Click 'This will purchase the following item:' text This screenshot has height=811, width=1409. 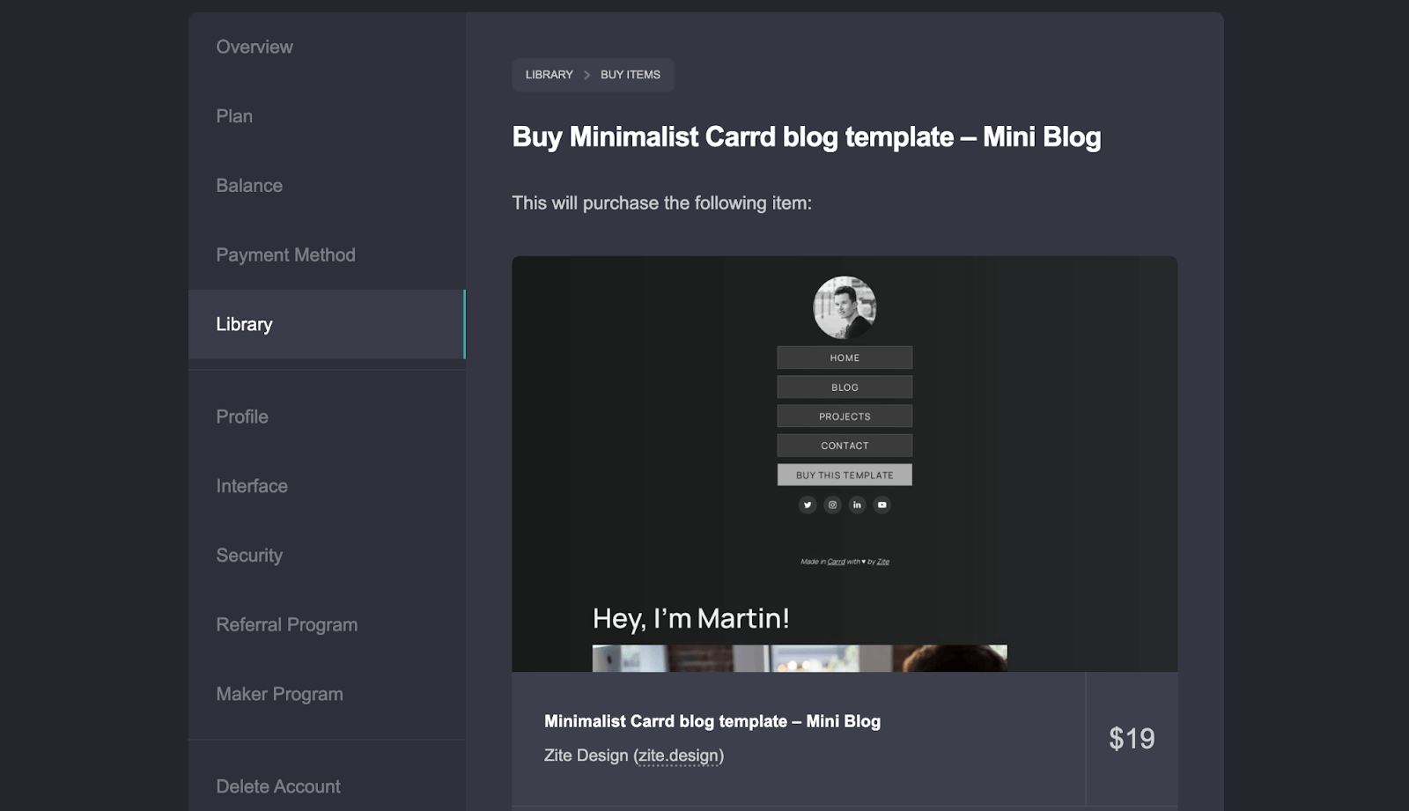(x=662, y=203)
